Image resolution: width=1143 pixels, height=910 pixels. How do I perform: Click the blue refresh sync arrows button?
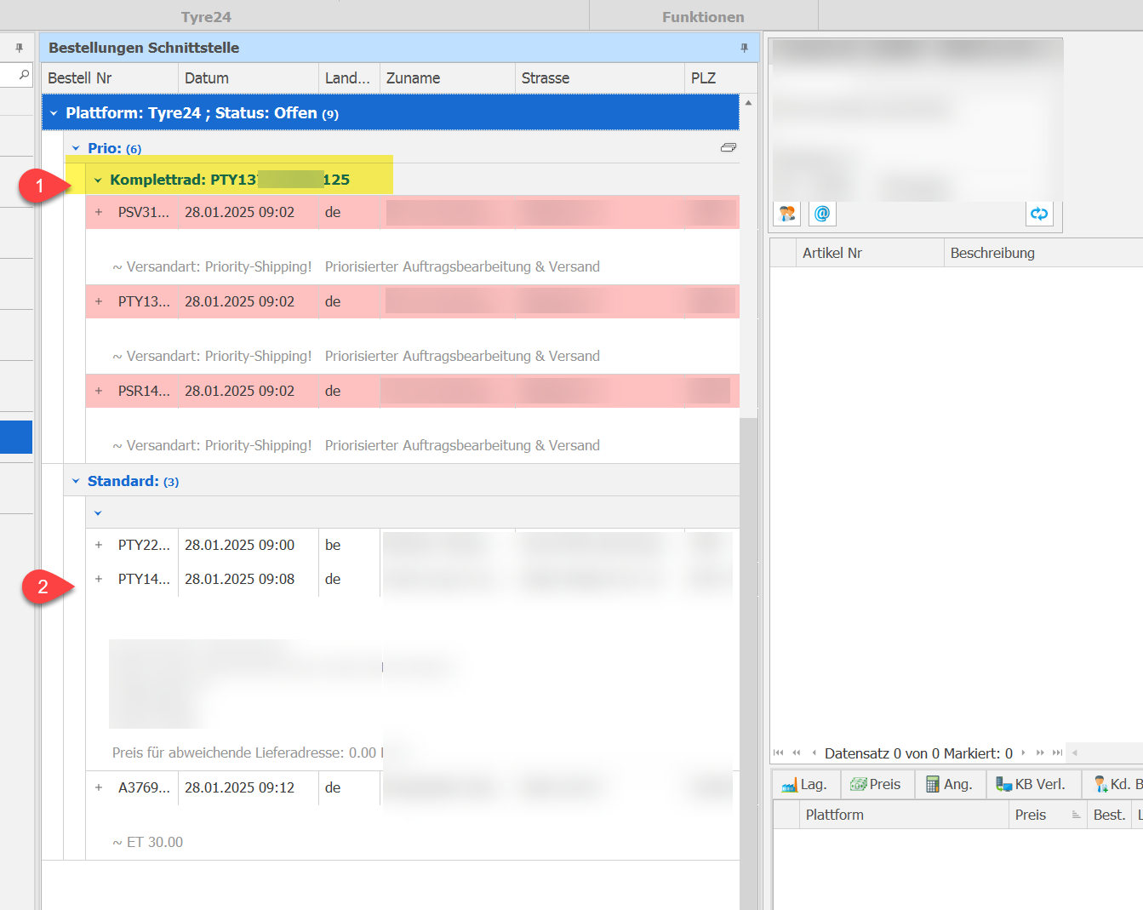tap(1039, 214)
